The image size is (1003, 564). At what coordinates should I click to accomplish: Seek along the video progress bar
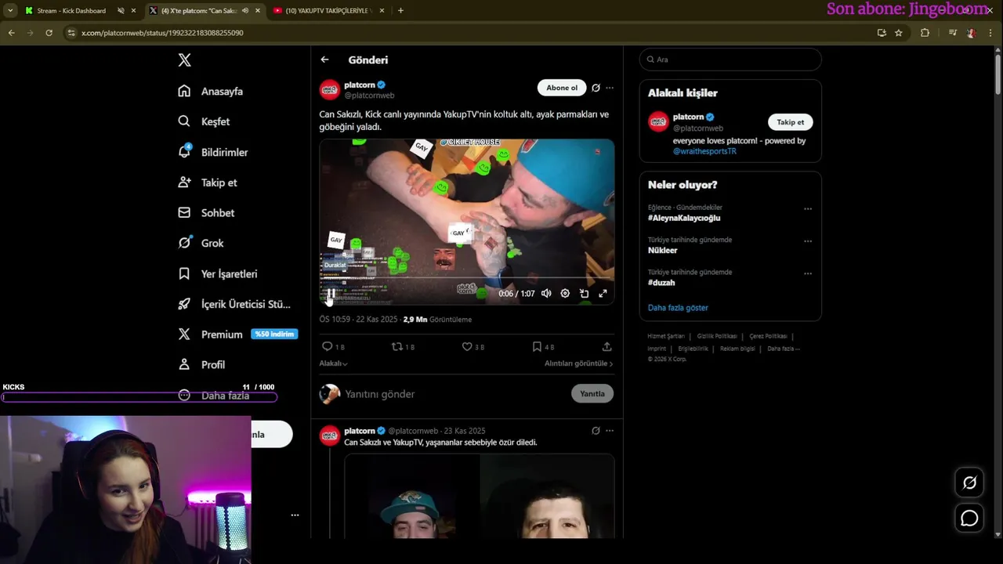click(x=466, y=277)
